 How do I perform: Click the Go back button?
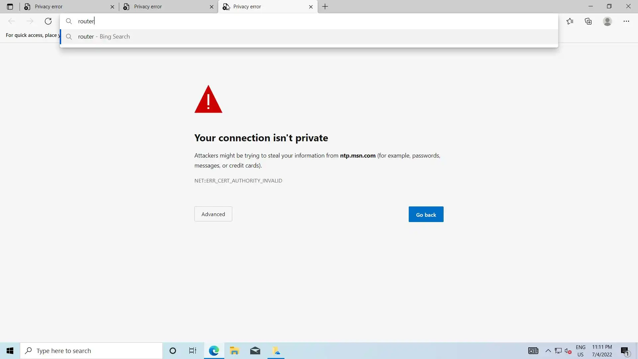[426, 214]
